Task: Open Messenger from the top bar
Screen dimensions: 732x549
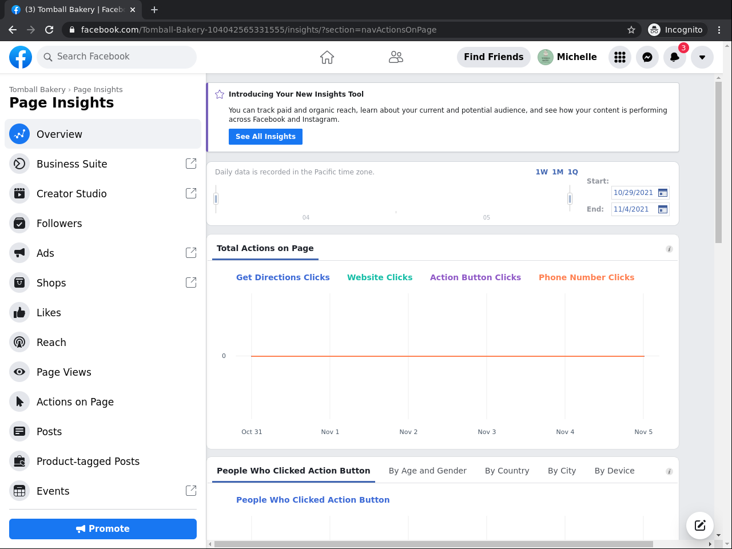Action: pos(647,57)
